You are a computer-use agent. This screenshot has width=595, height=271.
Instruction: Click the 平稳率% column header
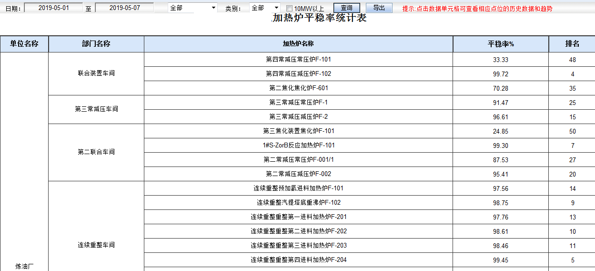pyautogui.click(x=500, y=44)
